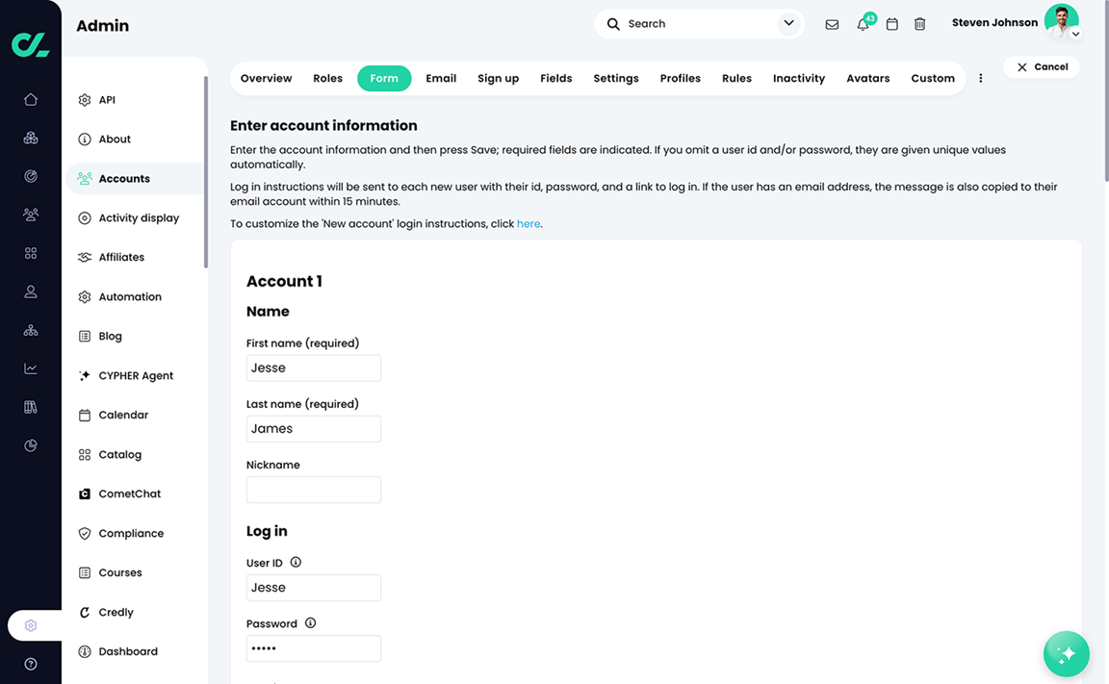Open the catalog grid icon in left rail
This screenshot has height=684, width=1109.
coord(31,253)
